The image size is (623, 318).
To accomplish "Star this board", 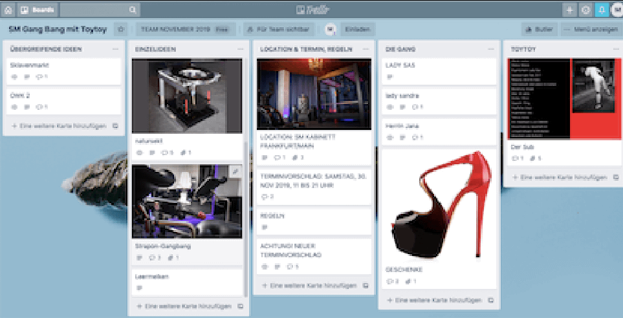I will click(x=121, y=29).
